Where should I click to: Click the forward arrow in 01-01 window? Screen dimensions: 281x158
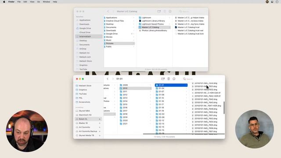113,79
